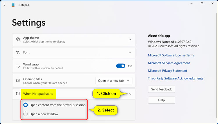Click Fit text within window by default description
Viewport: 218px width, 124px height.
pyautogui.click(x=43, y=68)
